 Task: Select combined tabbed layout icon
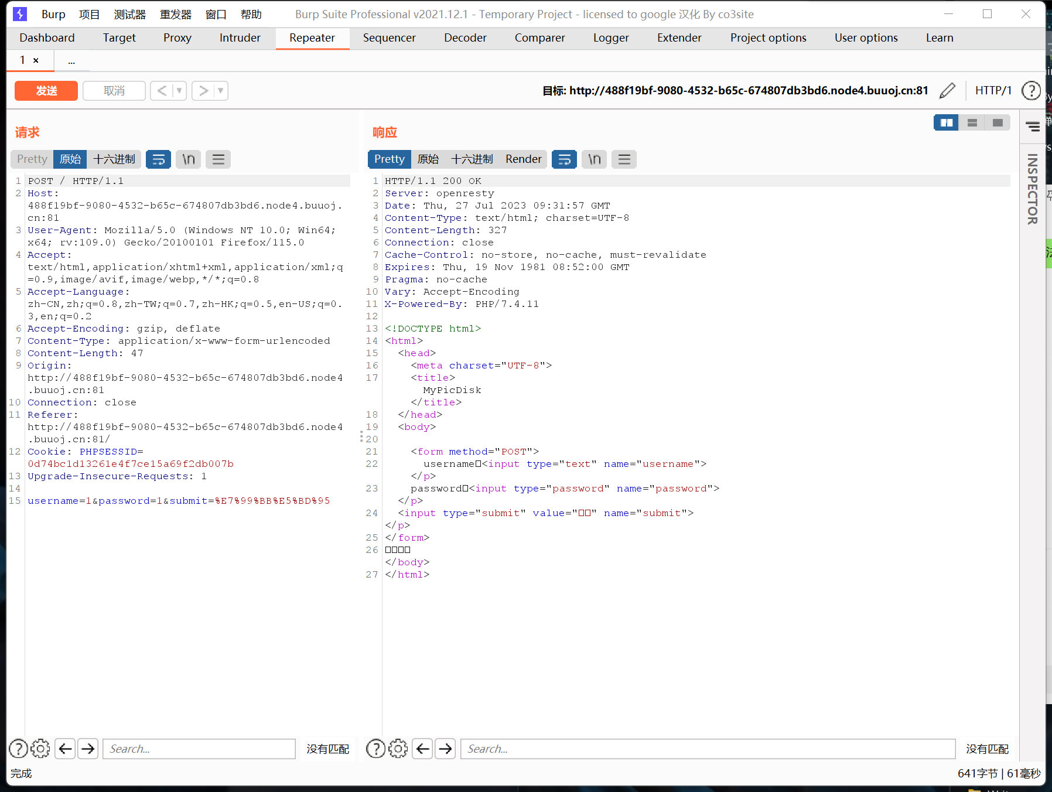click(998, 122)
